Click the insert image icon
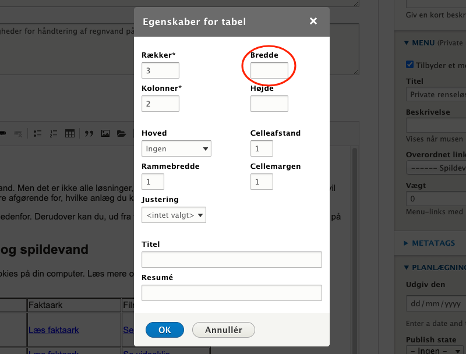 [105, 133]
